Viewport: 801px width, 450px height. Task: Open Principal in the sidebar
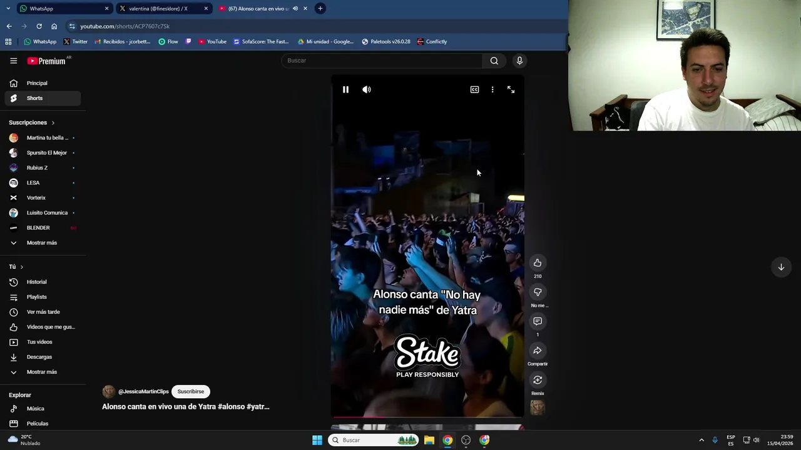(43, 83)
